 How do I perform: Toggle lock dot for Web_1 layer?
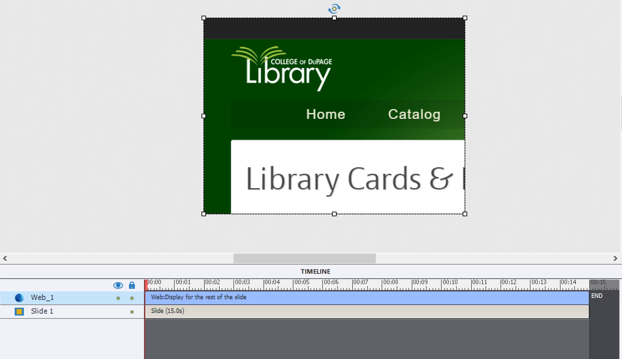(x=132, y=298)
